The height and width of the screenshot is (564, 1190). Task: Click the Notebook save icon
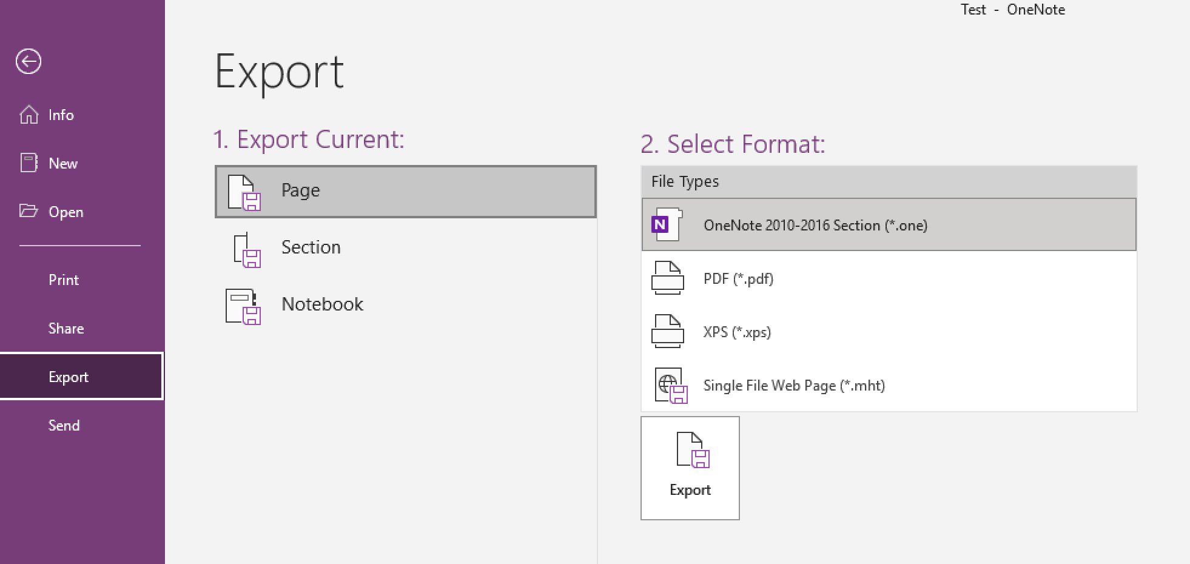pyautogui.click(x=243, y=306)
